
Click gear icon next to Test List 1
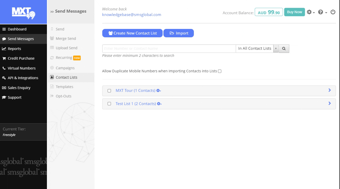click(x=159, y=104)
